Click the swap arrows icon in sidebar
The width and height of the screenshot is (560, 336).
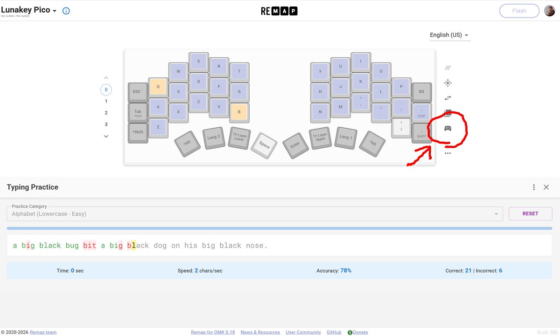[448, 98]
